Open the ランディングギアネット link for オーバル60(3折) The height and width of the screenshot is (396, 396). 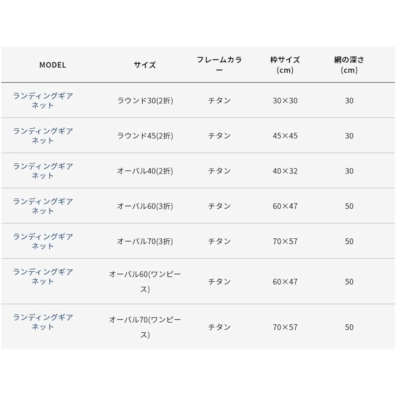[x=43, y=206]
